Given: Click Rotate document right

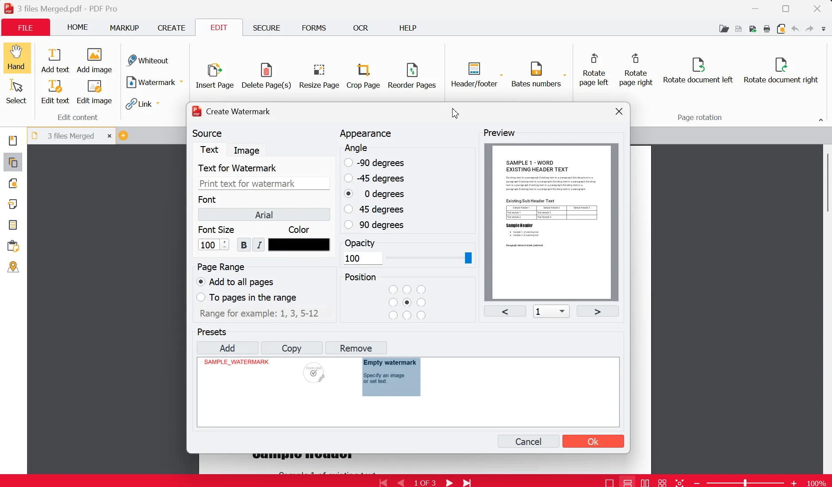Looking at the screenshot, I should (781, 70).
